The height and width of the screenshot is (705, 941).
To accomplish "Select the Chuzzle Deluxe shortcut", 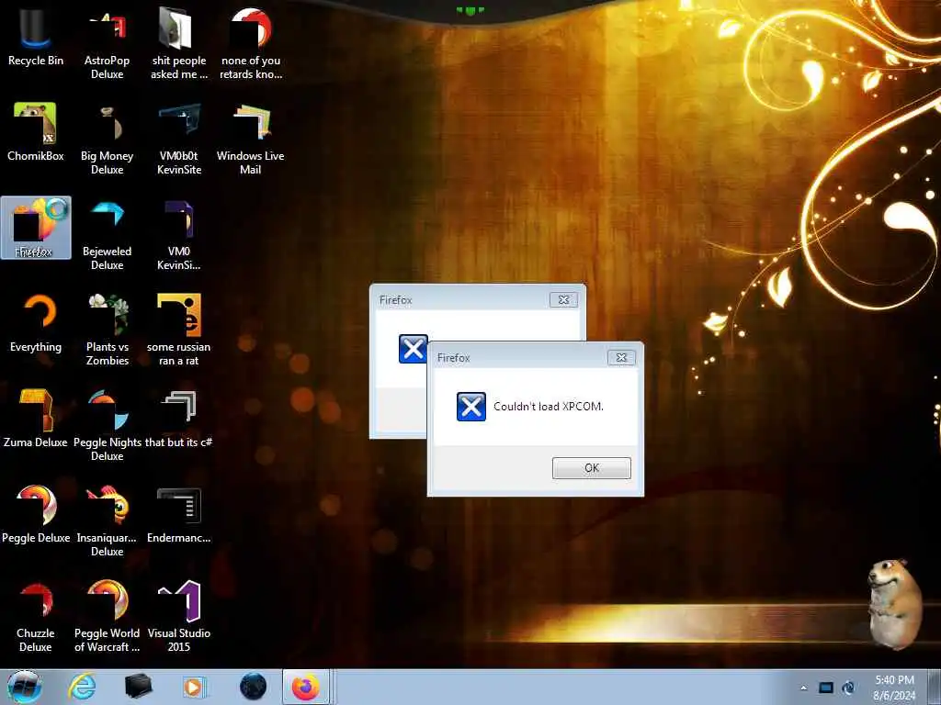I will pos(36,616).
